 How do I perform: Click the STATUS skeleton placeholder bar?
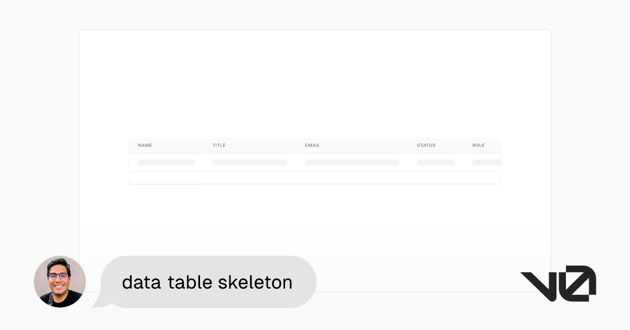(x=435, y=162)
